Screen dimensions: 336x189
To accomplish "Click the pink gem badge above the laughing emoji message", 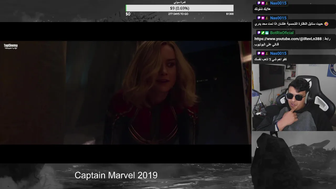I will click(263, 18).
